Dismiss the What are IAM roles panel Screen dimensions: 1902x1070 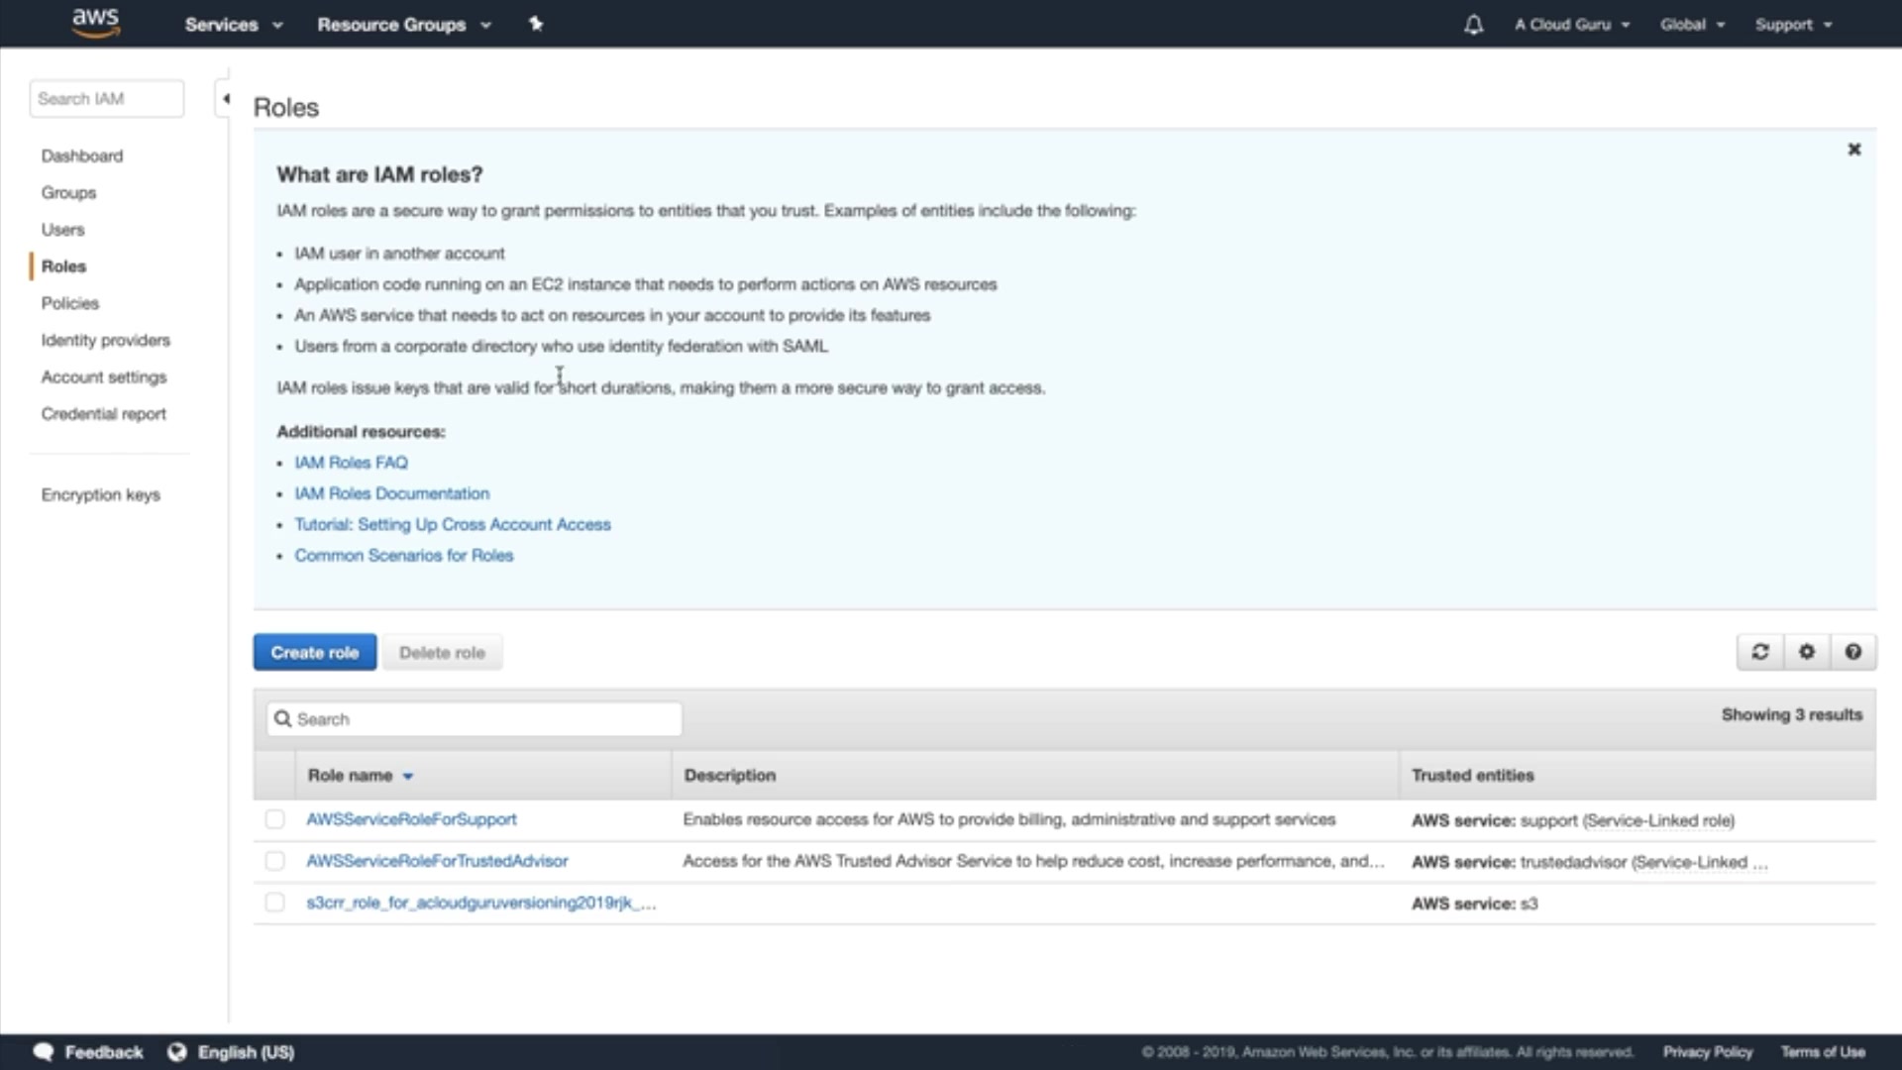pyautogui.click(x=1854, y=150)
